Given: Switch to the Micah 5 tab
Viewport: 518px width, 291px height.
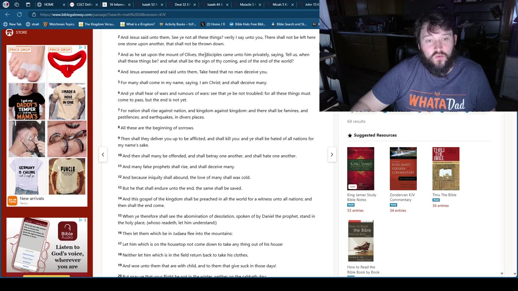Looking at the screenshot, I should 280,4.
